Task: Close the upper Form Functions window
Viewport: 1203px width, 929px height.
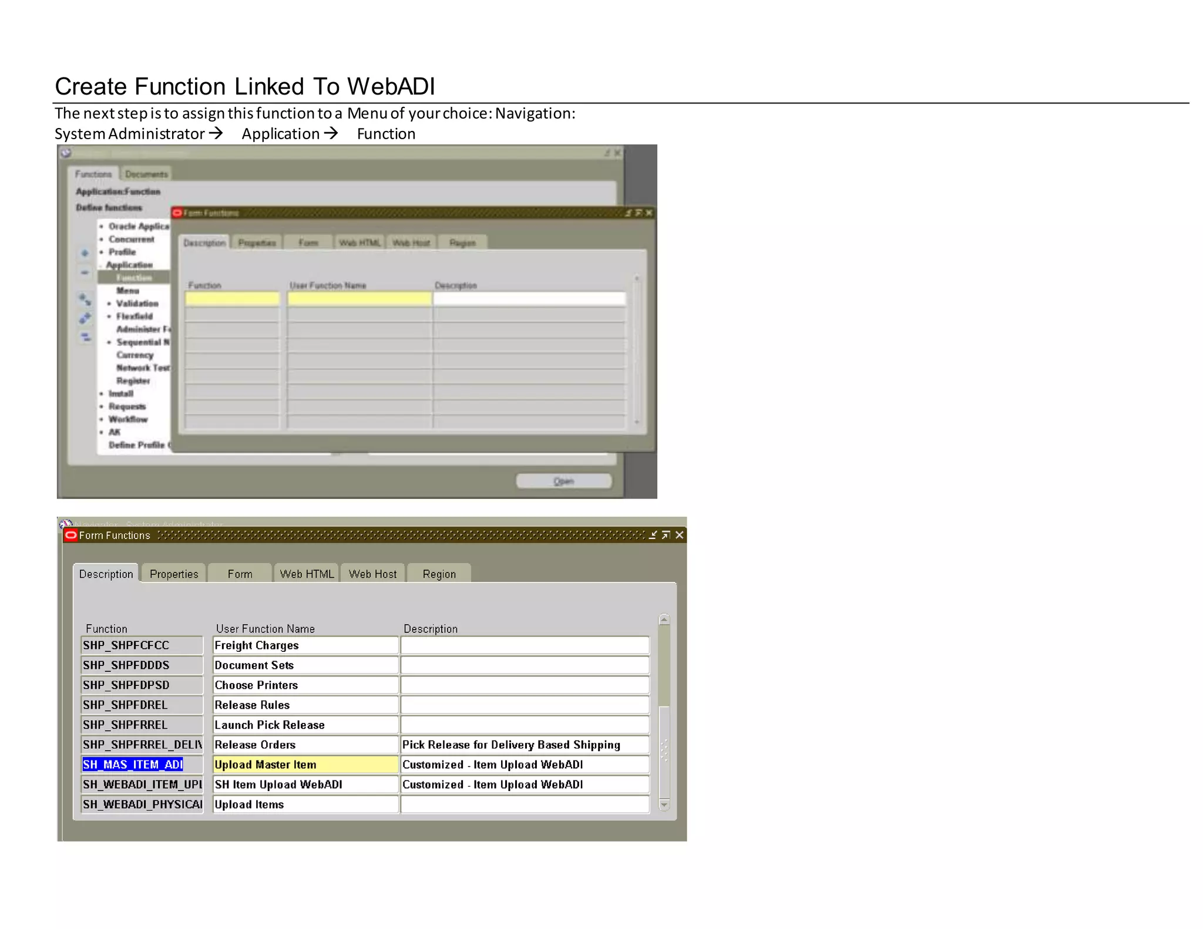Action: click(x=648, y=213)
